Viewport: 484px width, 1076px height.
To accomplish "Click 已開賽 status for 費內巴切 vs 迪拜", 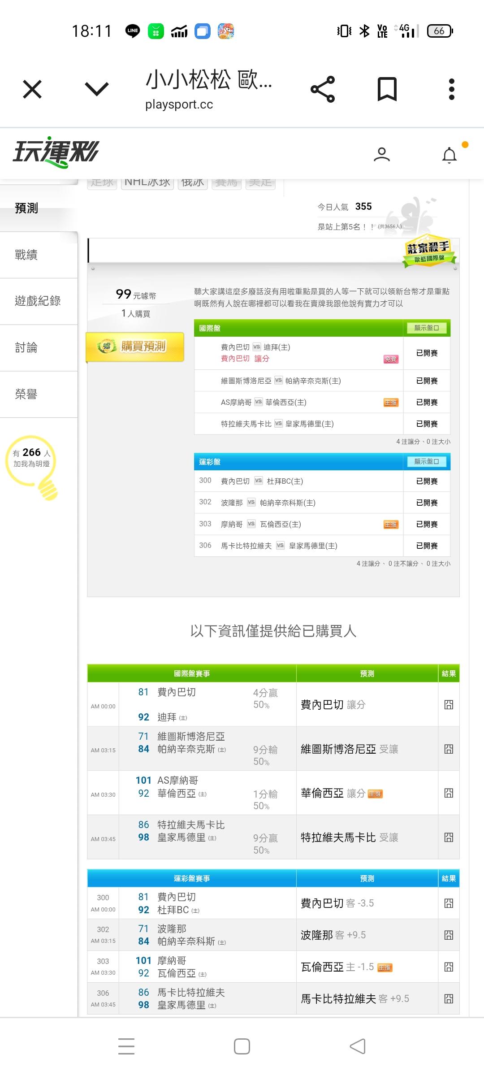I will tap(427, 353).
